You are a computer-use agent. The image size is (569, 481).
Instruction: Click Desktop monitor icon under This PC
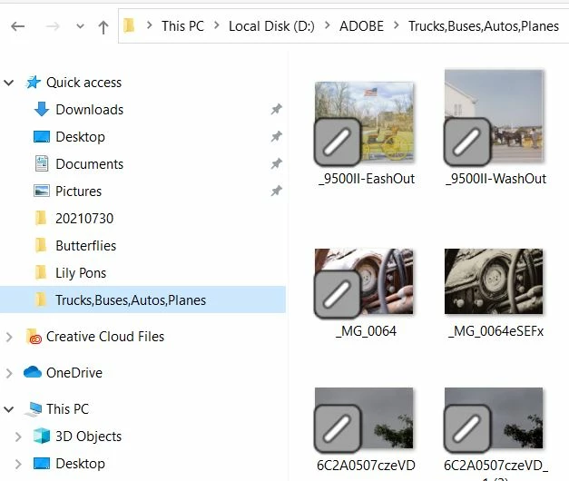pos(42,464)
